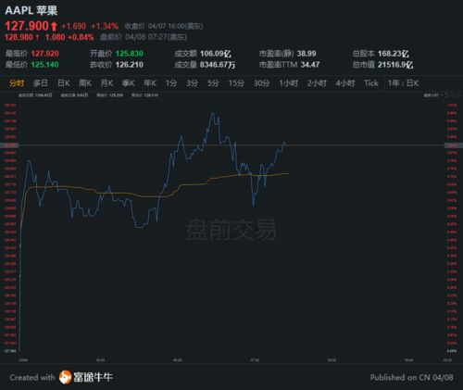Image resolution: width=463 pixels, height=390 pixels.
Task: Click the 富途牛牛 brand name
Action: [93, 377]
